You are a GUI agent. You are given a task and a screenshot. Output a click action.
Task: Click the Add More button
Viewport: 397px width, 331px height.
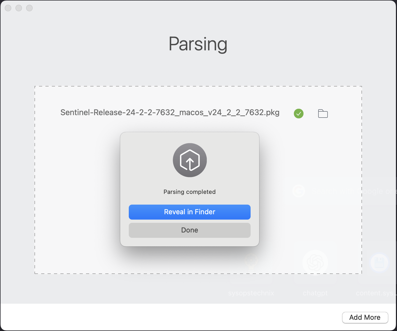[365, 317]
